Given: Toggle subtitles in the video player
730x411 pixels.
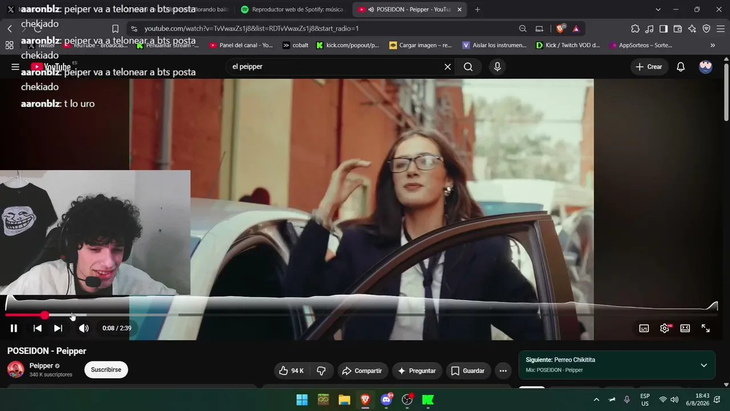Looking at the screenshot, I should (644, 328).
